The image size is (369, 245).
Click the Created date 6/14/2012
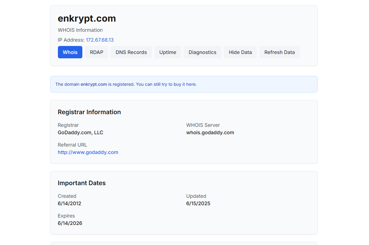(69, 203)
